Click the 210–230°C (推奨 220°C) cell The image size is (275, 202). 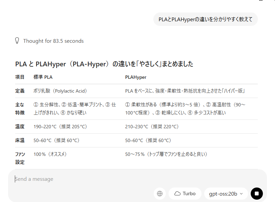152,127
